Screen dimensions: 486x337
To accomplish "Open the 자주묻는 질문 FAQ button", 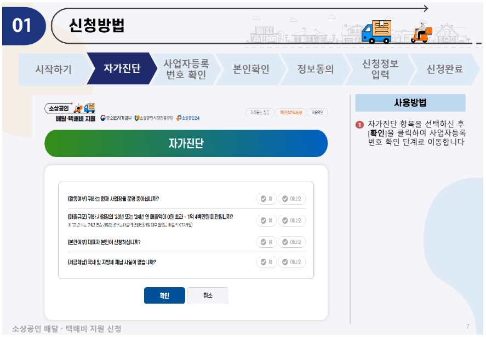I will (x=260, y=112).
